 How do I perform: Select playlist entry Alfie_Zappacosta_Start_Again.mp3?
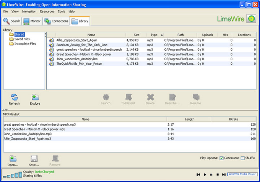pyautogui.click(x=130, y=139)
